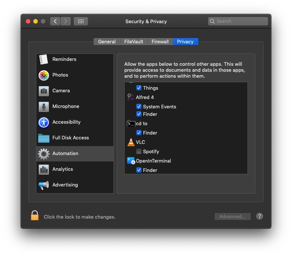Viewport: 292px width, 256px height.
Task: Click the OpenInTerminal app name
Action: click(x=153, y=161)
